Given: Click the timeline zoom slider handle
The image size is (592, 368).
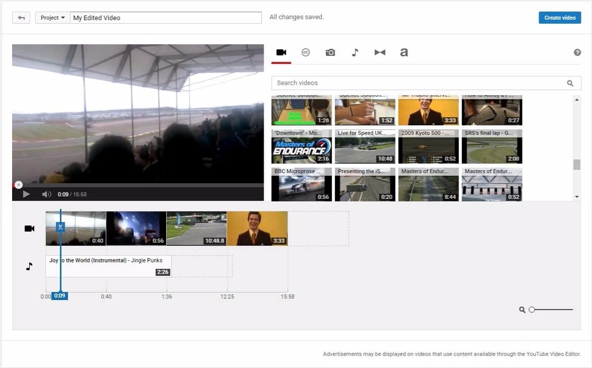Looking at the screenshot, I should tap(532, 310).
